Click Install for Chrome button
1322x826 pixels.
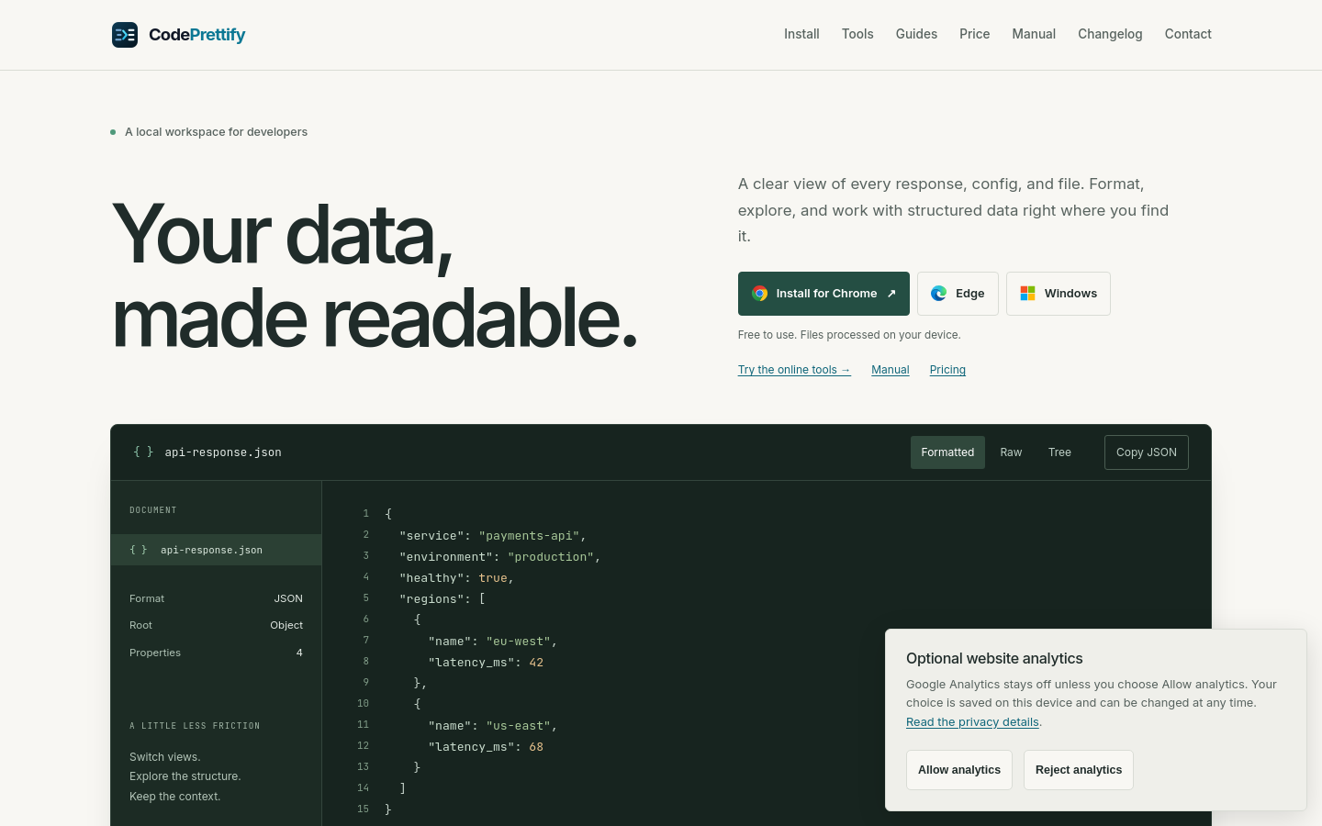[x=823, y=294]
